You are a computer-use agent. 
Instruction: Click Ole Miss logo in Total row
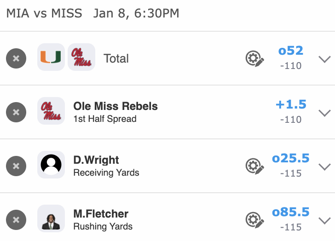click(x=81, y=57)
